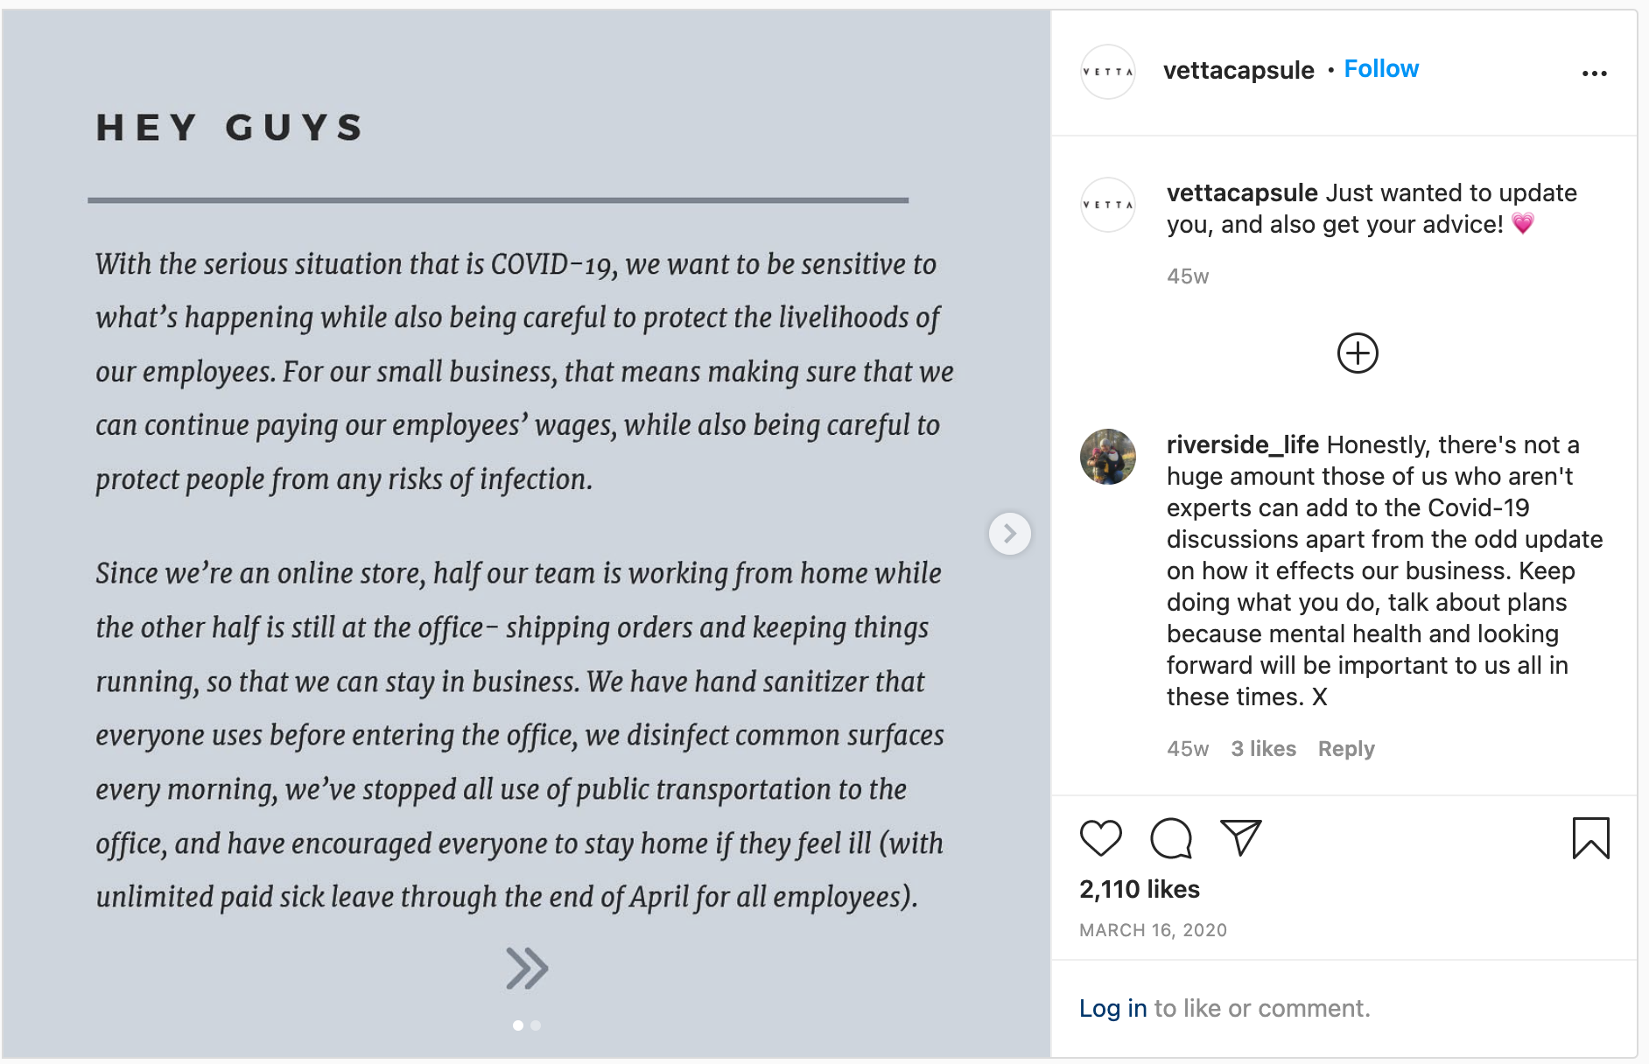This screenshot has height=1064, width=1649.
Task: Open riverside_life's profile photo
Action: pos(1108,457)
